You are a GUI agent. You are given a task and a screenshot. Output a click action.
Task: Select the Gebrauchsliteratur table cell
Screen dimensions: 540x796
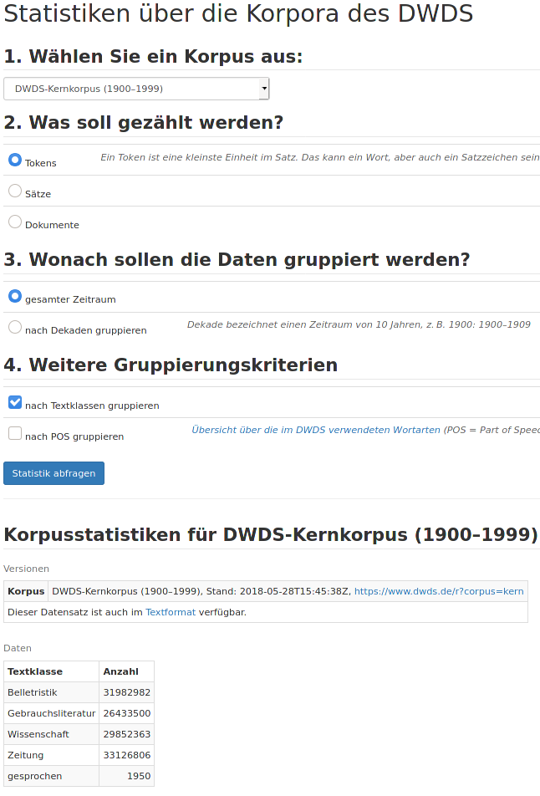51,713
